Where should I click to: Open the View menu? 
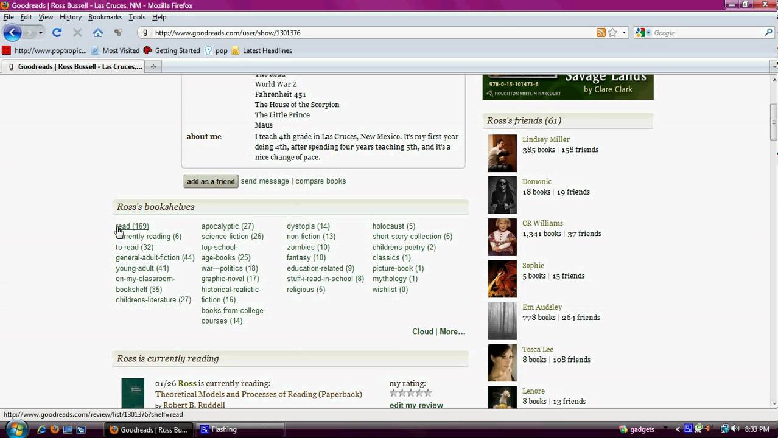(x=46, y=17)
